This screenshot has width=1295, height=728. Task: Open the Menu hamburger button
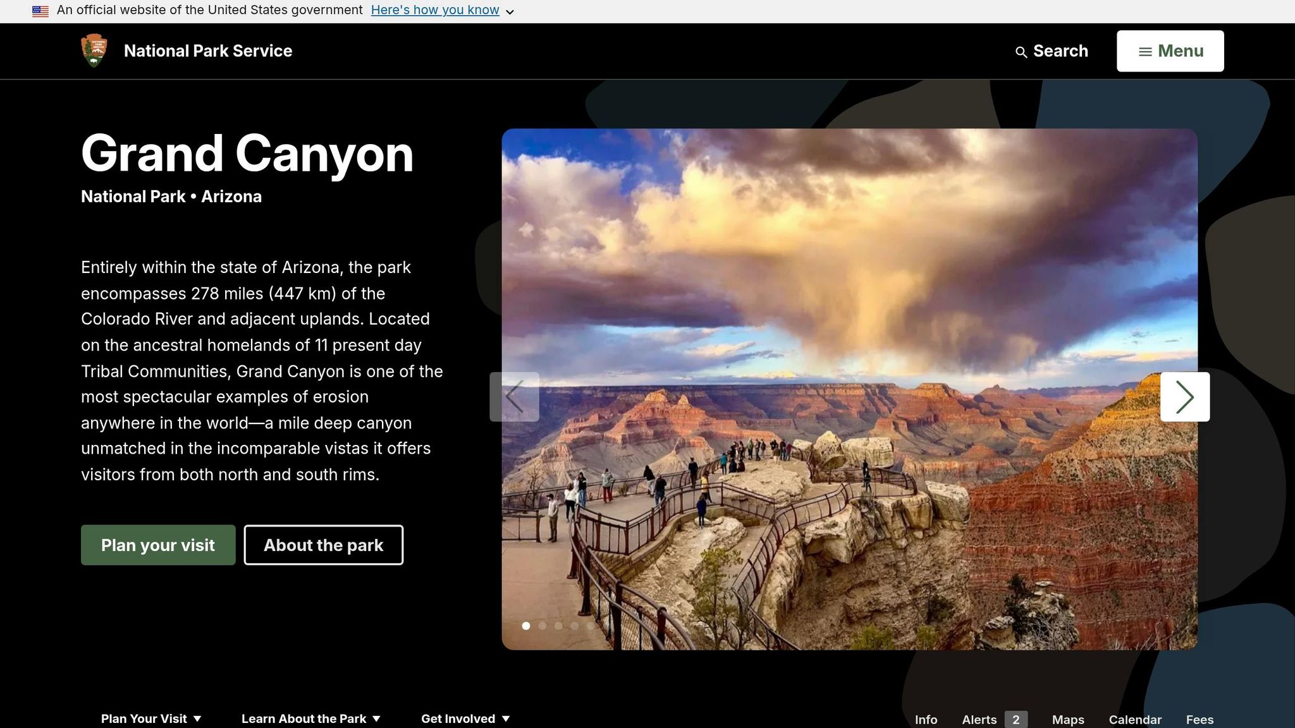(1170, 51)
